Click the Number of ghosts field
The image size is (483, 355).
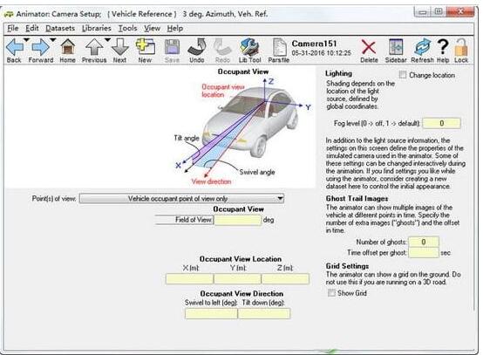(424, 242)
